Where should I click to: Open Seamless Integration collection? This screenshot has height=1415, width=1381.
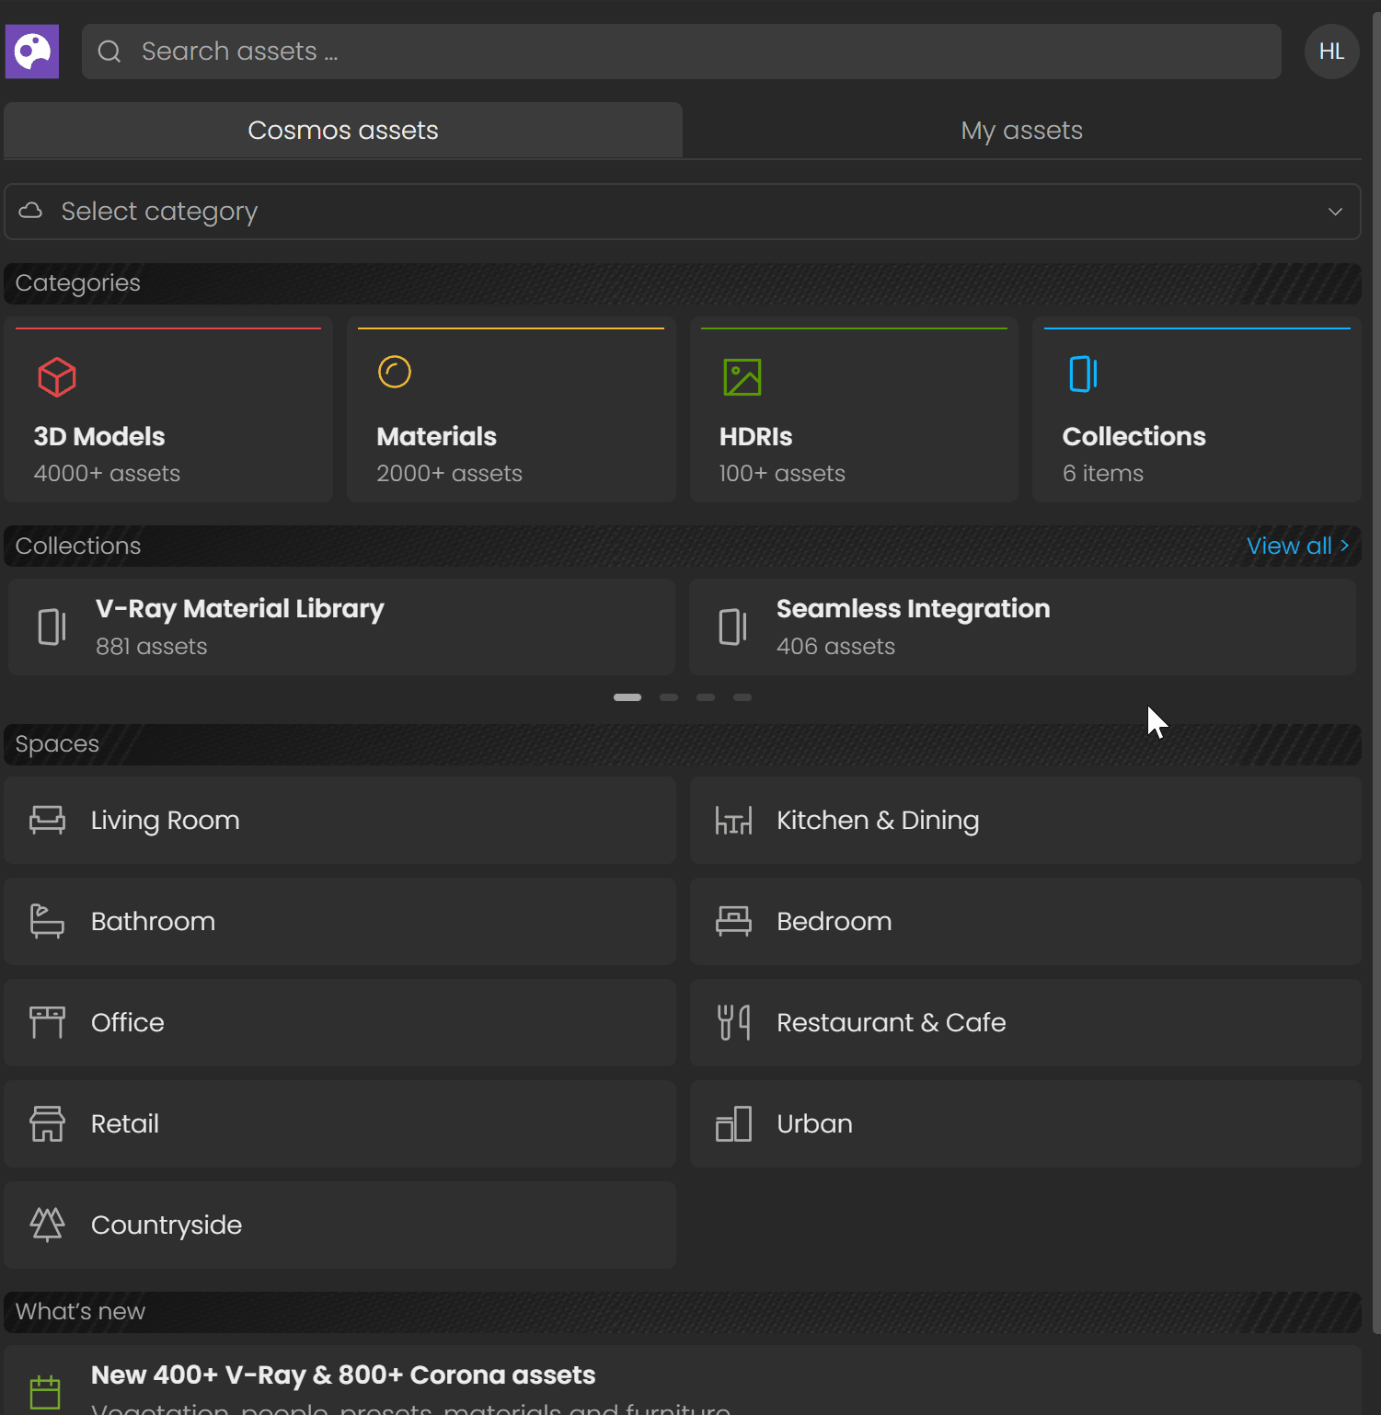(1022, 627)
